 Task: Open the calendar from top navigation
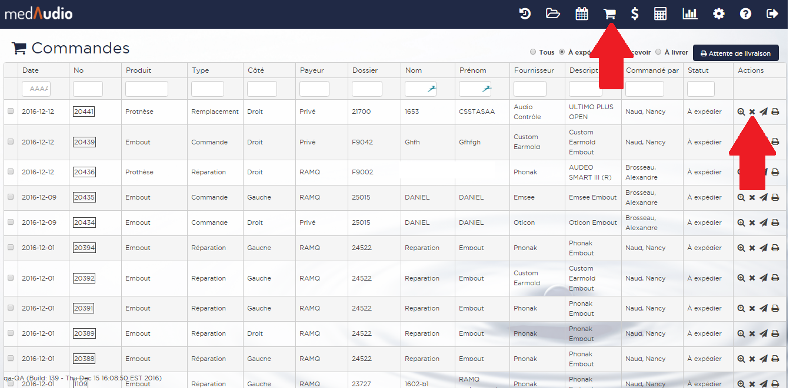(581, 14)
